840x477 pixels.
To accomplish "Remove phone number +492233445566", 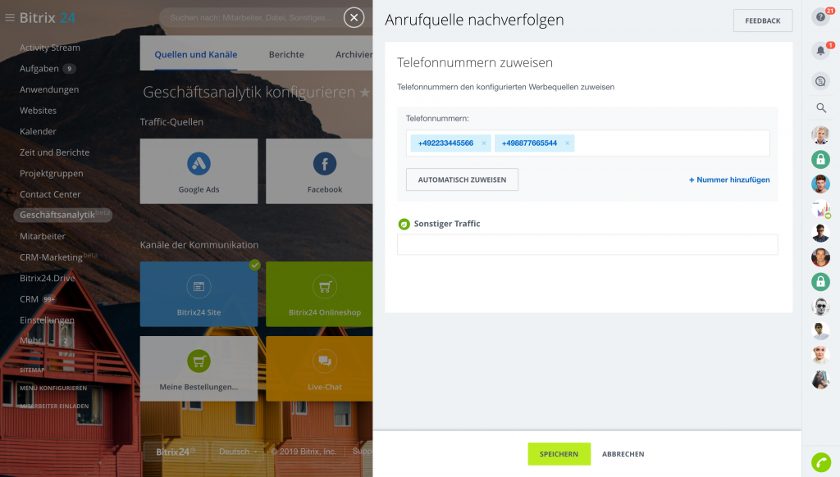I will click(x=484, y=143).
